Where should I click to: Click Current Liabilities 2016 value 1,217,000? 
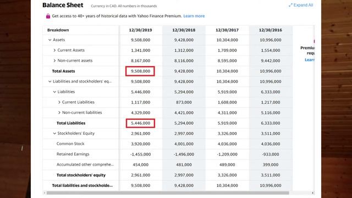[271, 102]
